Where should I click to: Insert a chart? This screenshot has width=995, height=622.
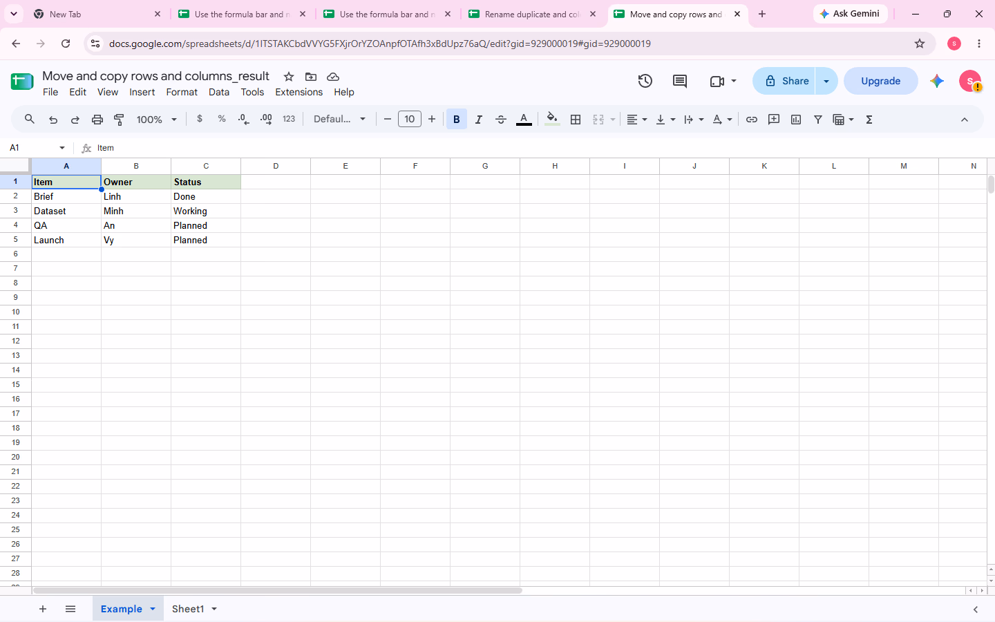click(796, 120)
